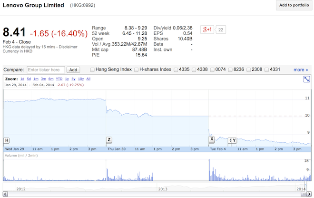
Task: Click the period change -2.07 (-19.75%)
Action: click(x=70, y=85)
